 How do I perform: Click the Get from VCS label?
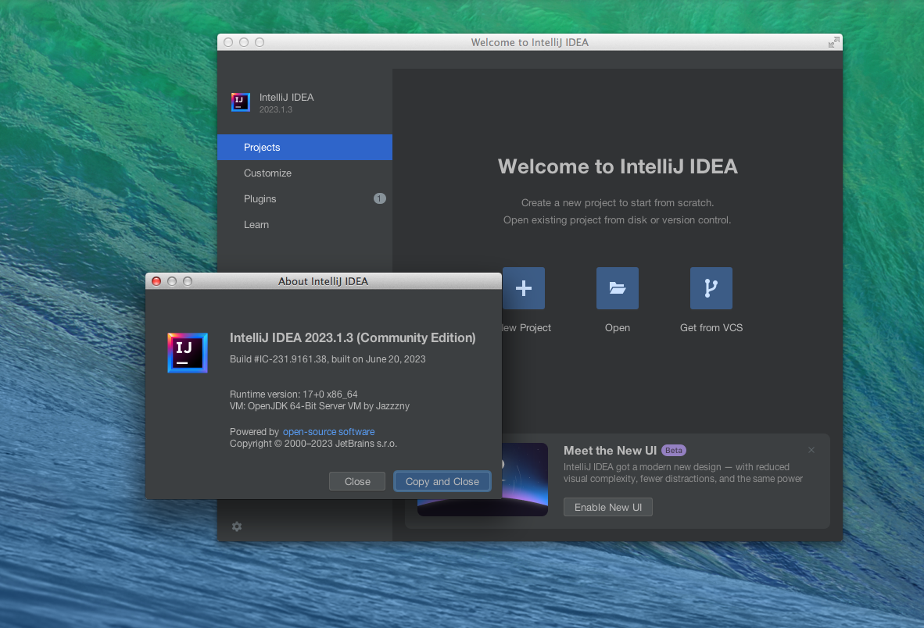pyautogui.click(x=711, y=328)
